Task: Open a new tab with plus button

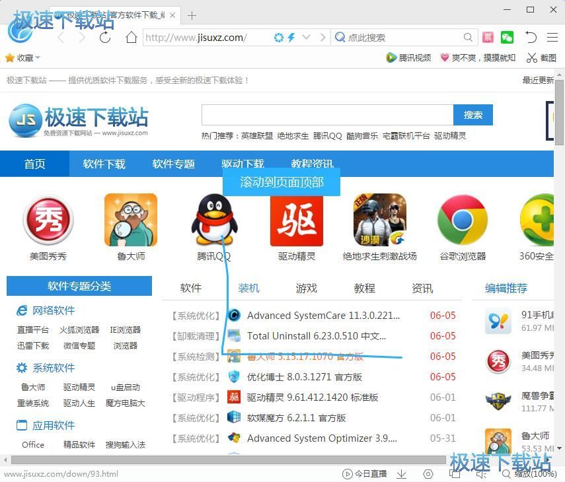Action: point(192,15)
